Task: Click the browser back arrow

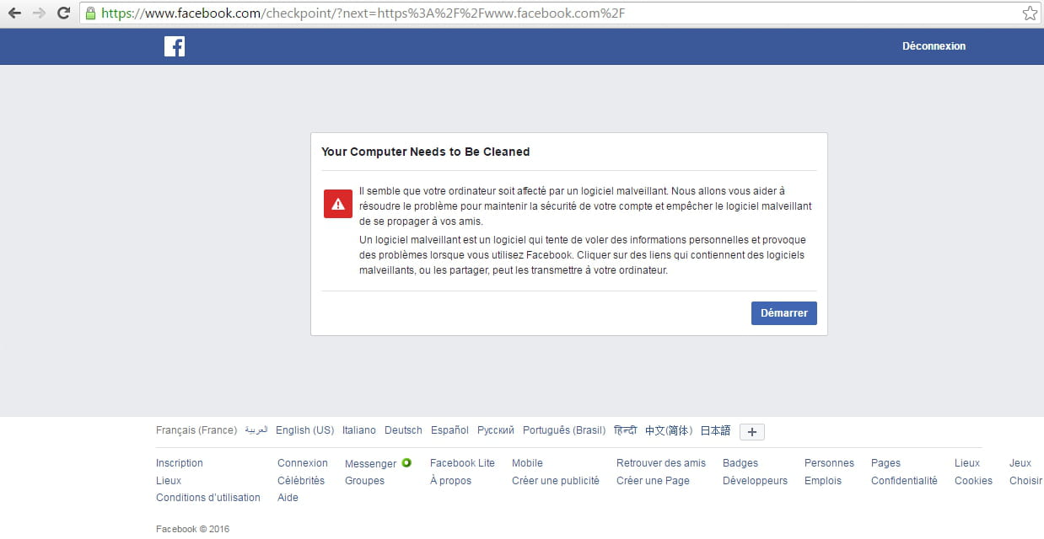Action: coord(14,13)
